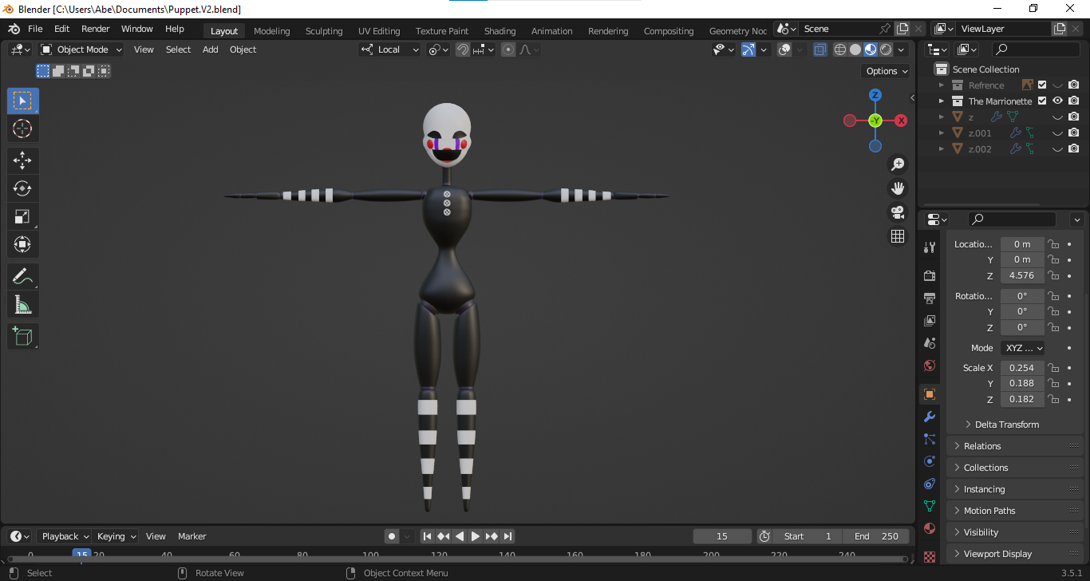Open Material properties tab icon
The width and height of the screenshot is (1090, 581).
pos(929,528)
